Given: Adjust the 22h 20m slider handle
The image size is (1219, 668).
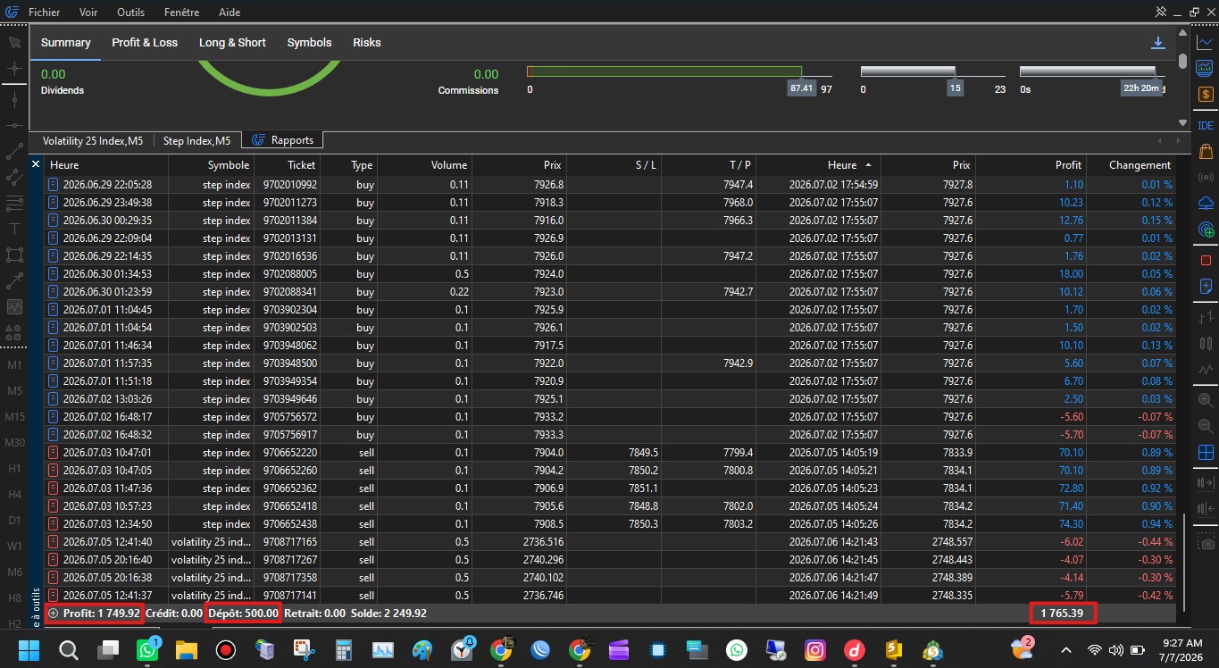Looking at the screenshot, I should click(x=1141, y=88).
